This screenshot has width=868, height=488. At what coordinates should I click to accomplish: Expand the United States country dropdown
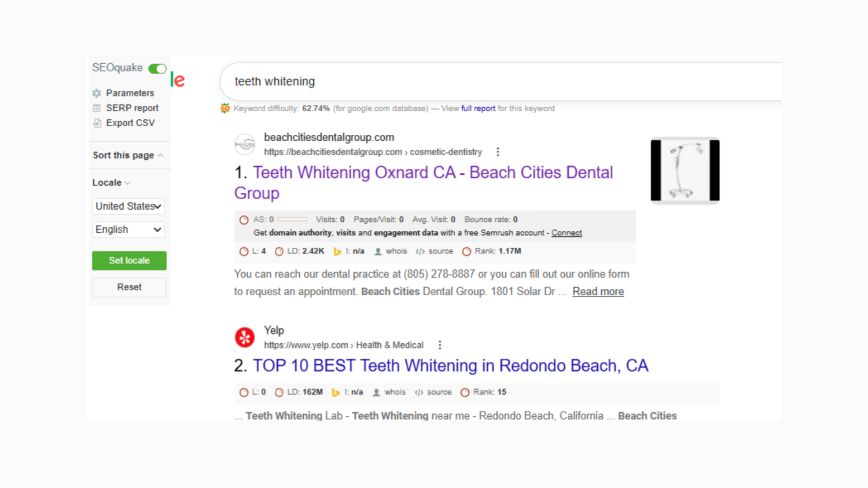pyautogui.click(x=128, y=206)
